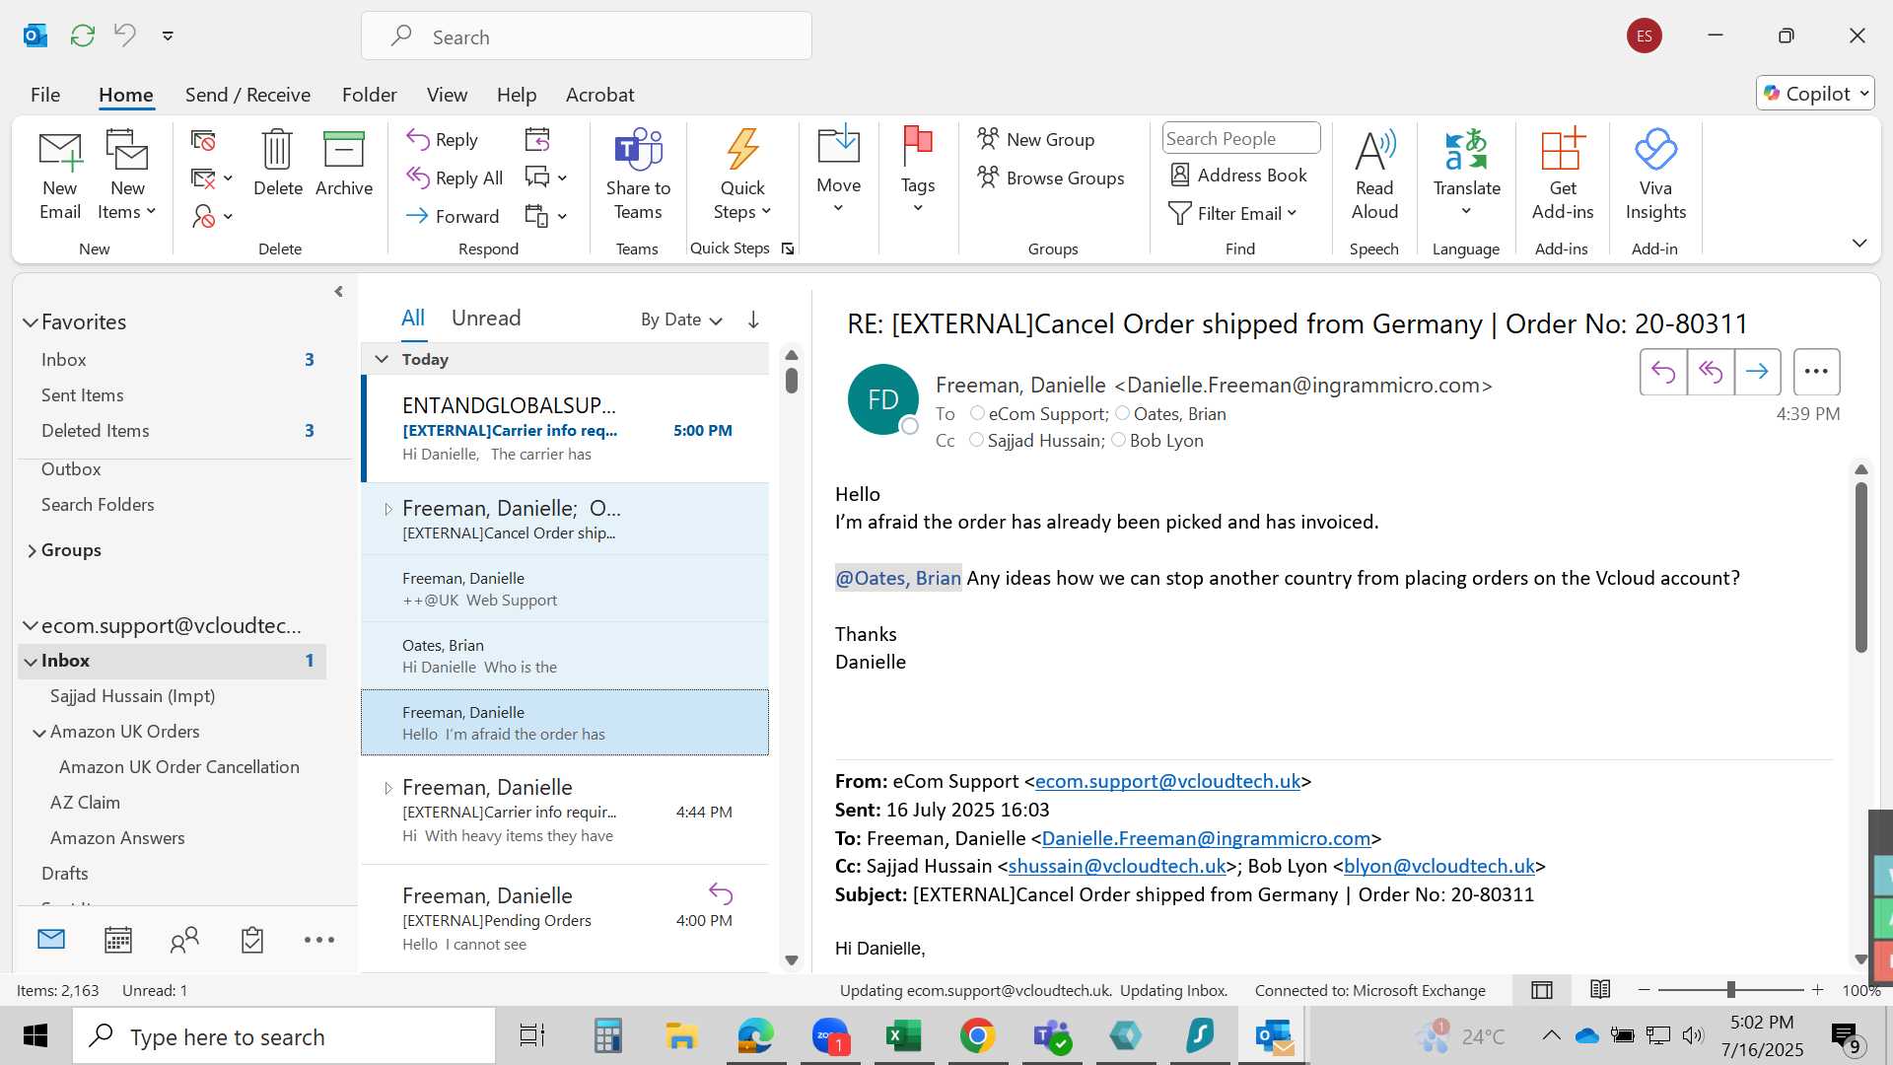Click Reply All in the ribbon
1893x1065 pixels.
click(x=456, y=177)
